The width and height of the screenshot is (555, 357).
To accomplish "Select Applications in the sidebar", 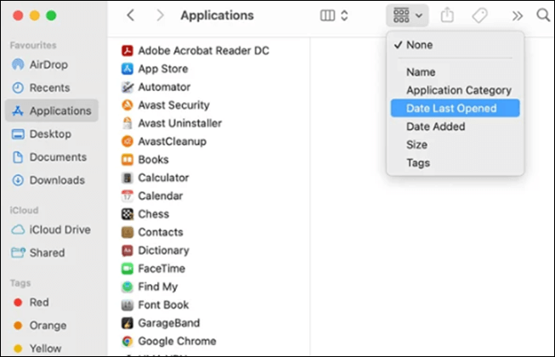I will point(52,110).
